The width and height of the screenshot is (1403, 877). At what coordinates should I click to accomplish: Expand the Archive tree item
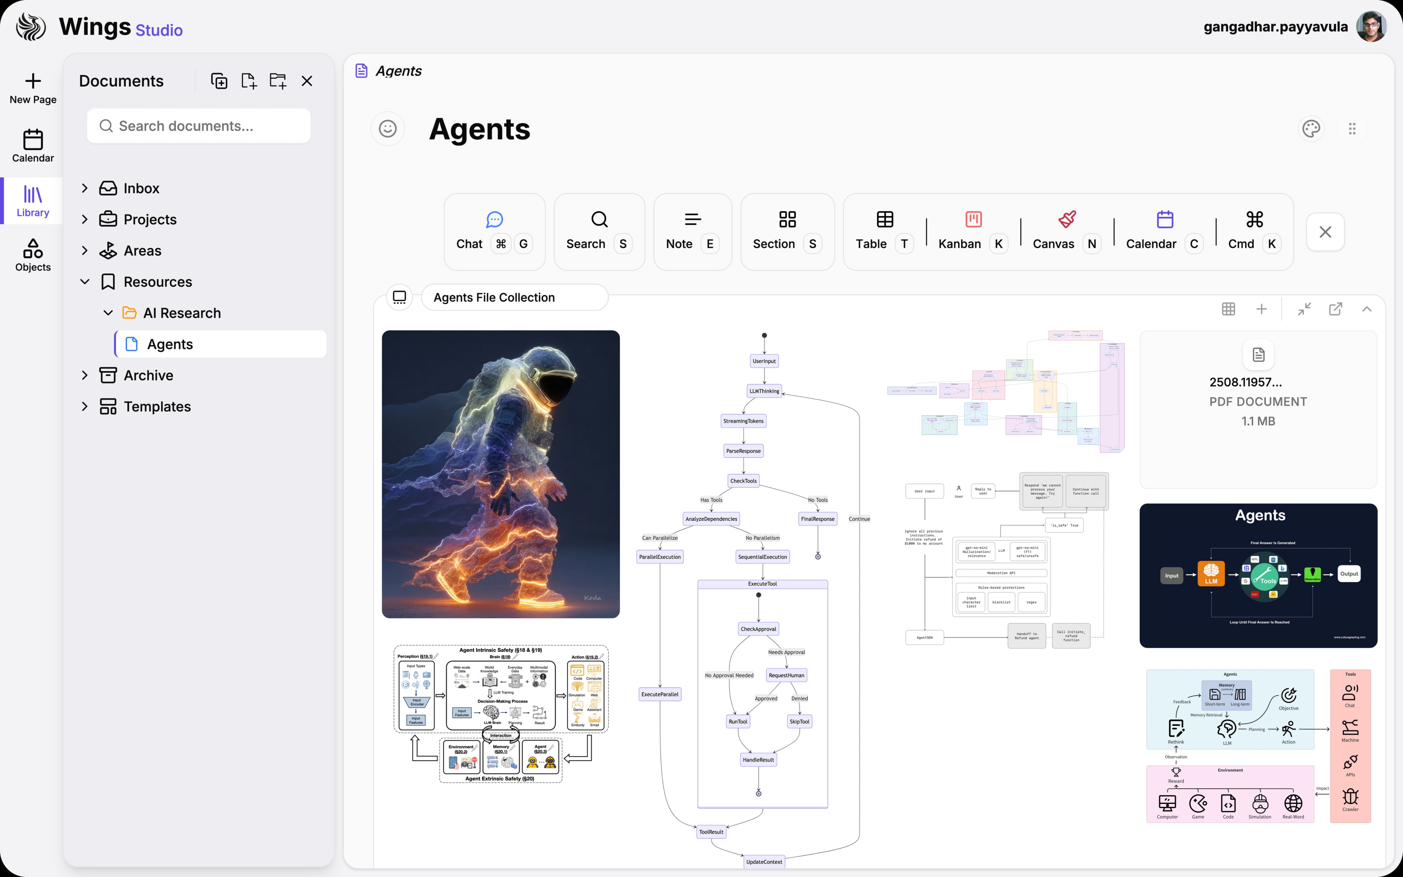(84, 375)
